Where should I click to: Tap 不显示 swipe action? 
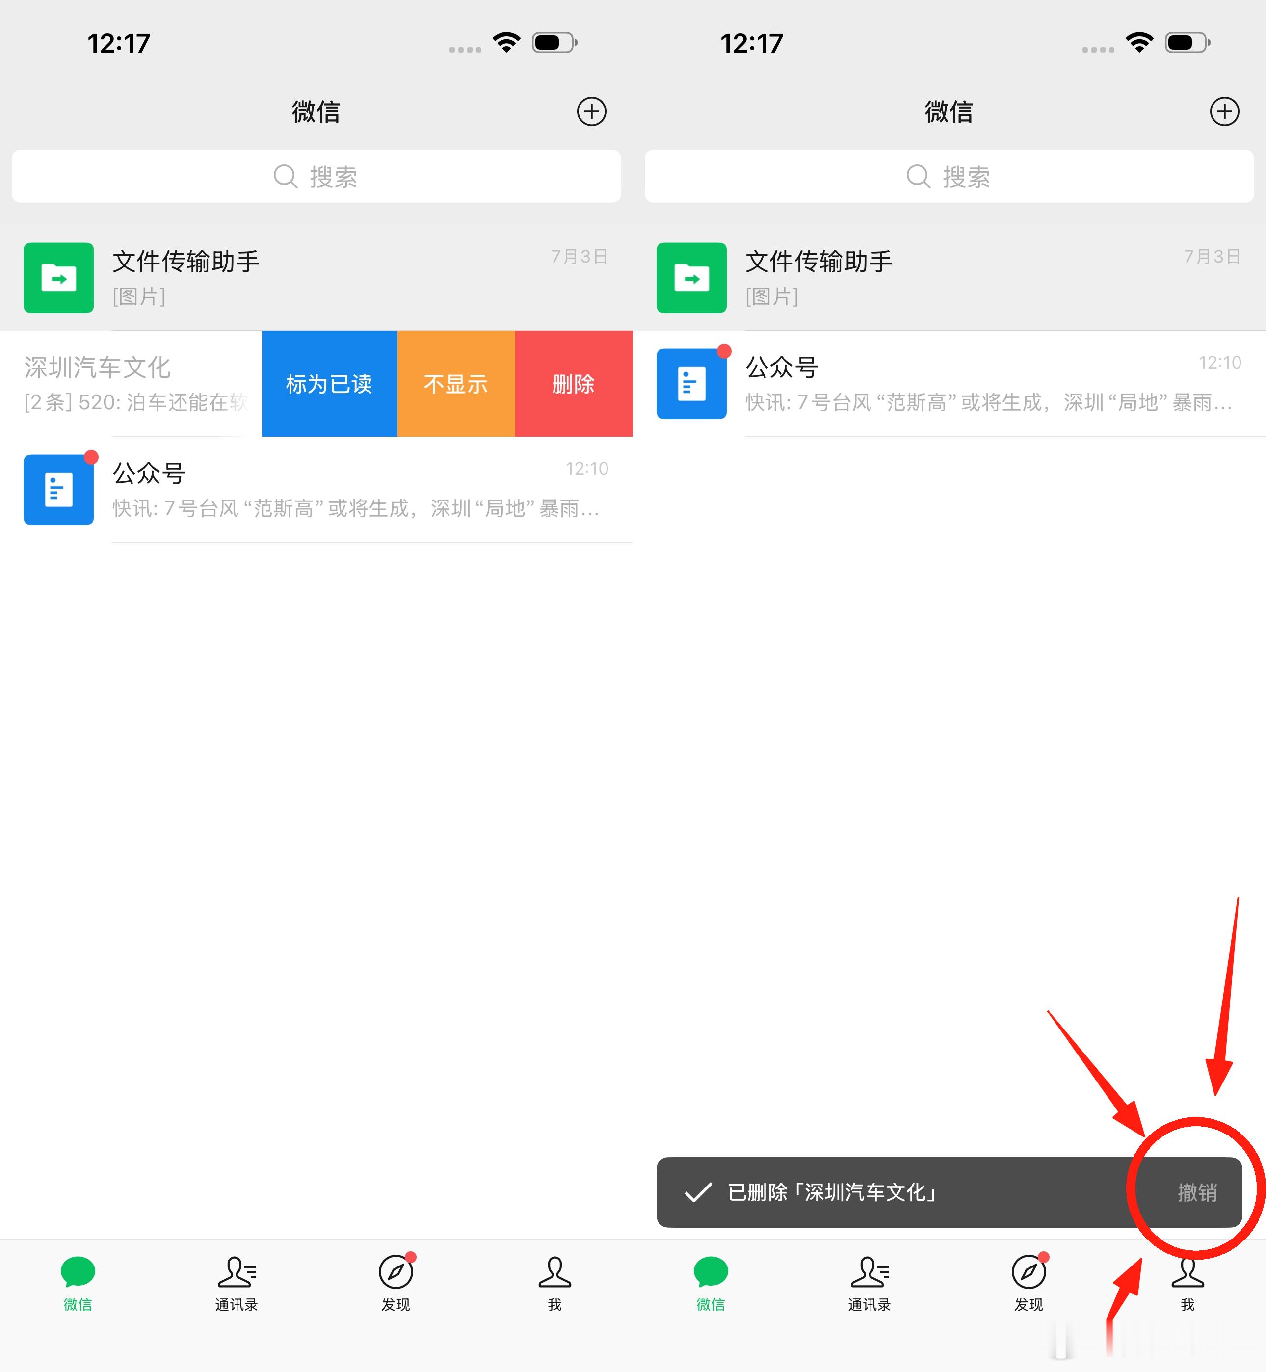point(456,384)
